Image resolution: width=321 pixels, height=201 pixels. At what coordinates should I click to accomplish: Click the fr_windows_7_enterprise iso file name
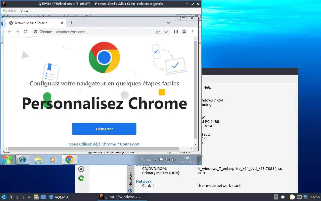point(240,169)
